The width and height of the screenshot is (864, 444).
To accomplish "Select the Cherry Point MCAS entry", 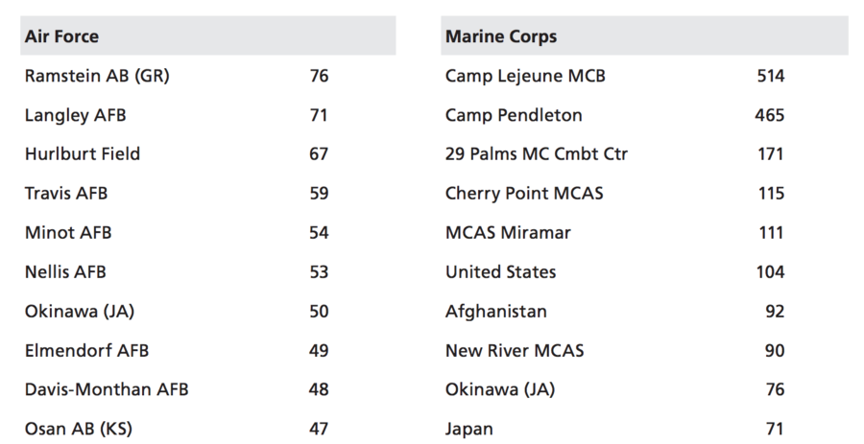I will [x=524, y=193].
